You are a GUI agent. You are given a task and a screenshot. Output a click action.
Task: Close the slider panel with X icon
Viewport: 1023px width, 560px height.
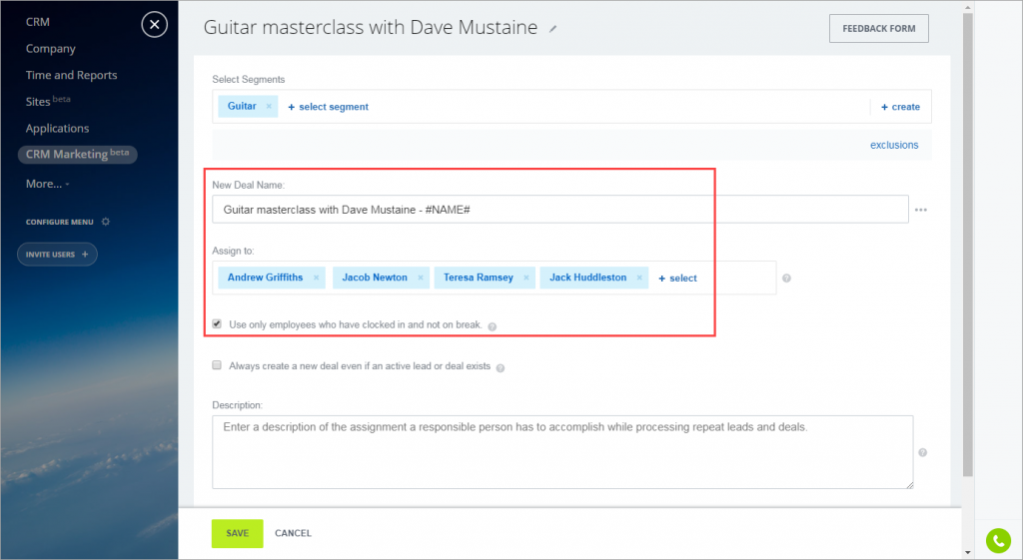[155, 25]
